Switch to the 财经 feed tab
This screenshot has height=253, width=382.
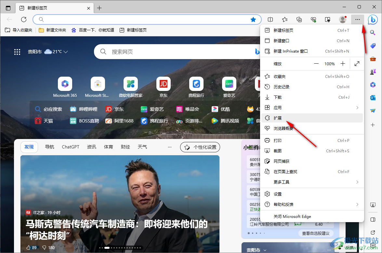pos(125,147)
